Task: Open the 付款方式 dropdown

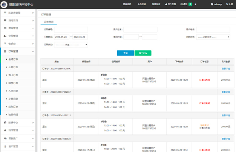Action: 213,37
